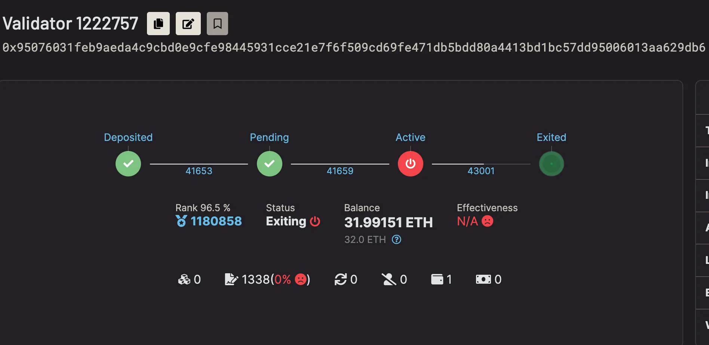
Task: Click the power icon beside Exiting status
Action: pyautogui.click(x=315, y=222)
